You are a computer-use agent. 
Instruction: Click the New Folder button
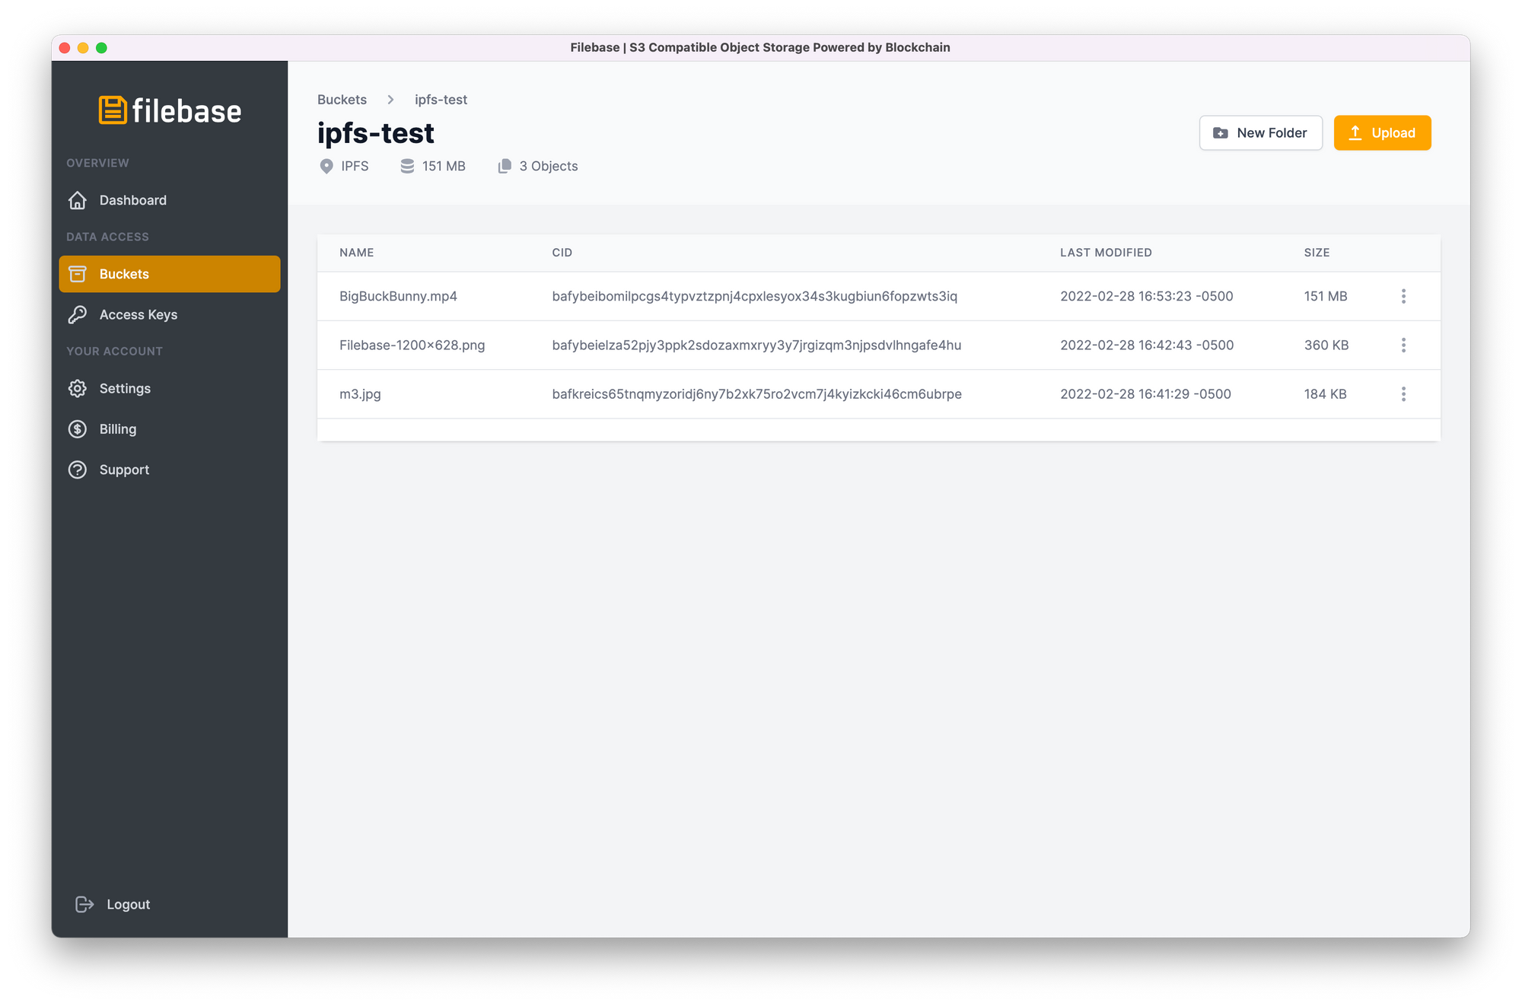coord(1259,132)
